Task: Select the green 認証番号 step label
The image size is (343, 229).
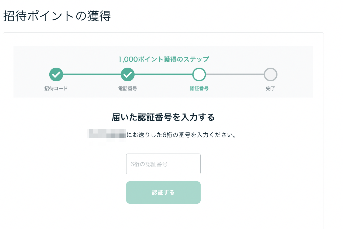Action: (x=199, y=89)
